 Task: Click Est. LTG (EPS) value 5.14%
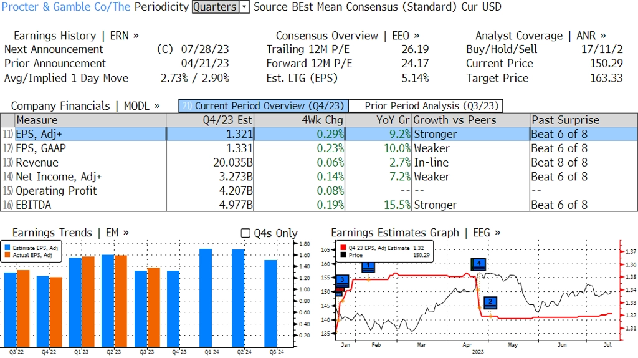(415, 78)
